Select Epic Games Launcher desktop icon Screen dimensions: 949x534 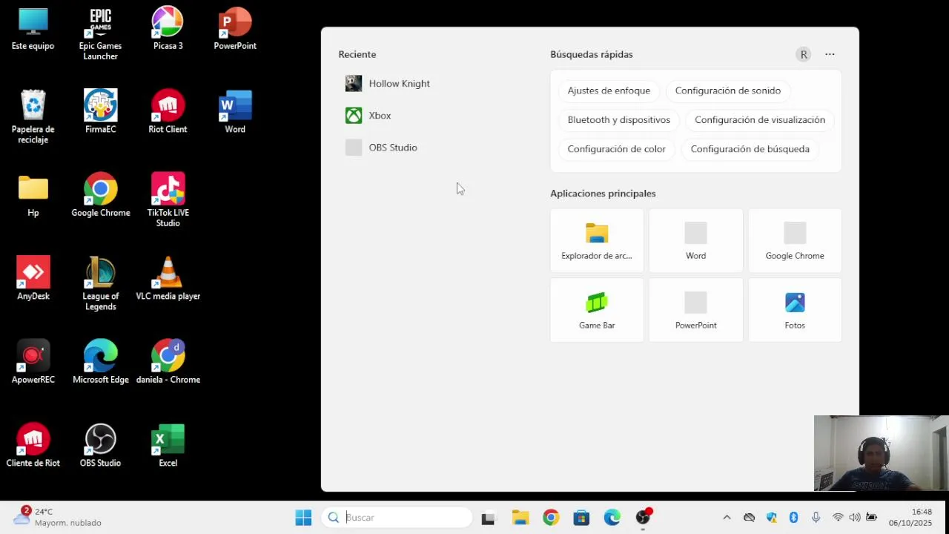[x=100, y=35]
